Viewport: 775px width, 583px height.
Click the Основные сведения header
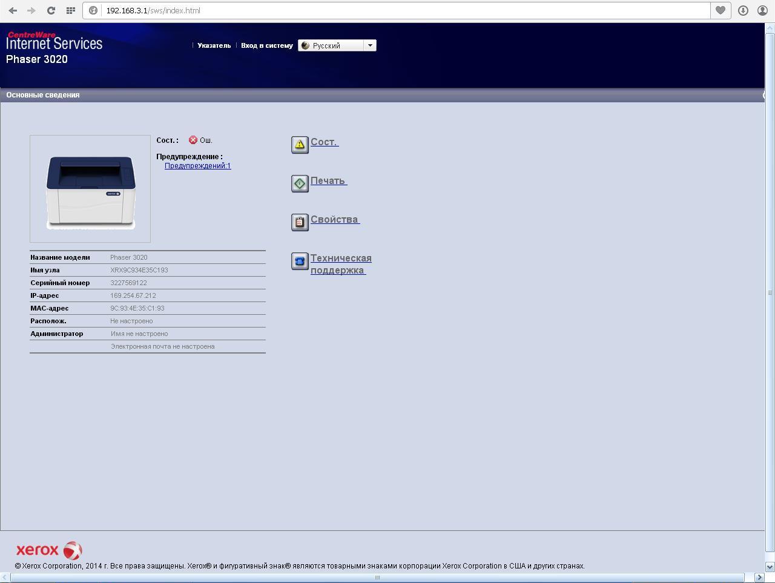43,95
